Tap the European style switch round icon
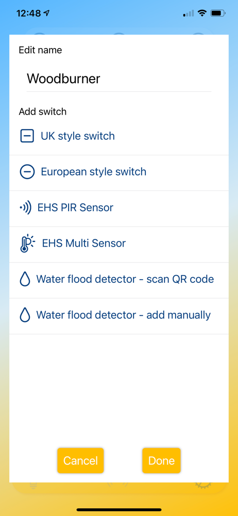238x516 pixels. tap(27, 172)
